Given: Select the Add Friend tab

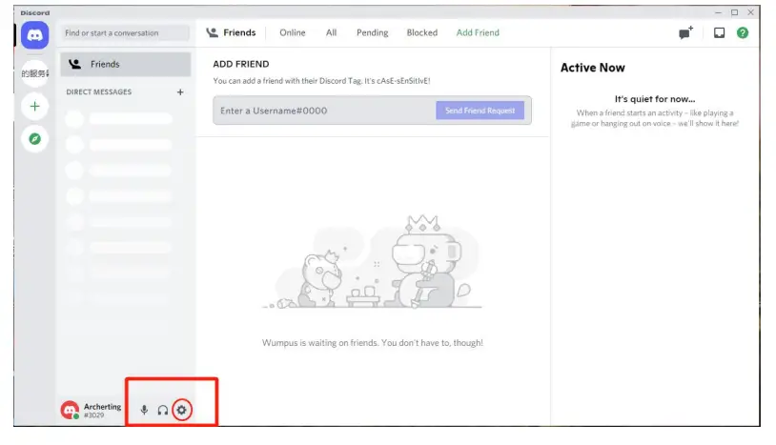Looking at the screenshot, I should coord(478,32).
